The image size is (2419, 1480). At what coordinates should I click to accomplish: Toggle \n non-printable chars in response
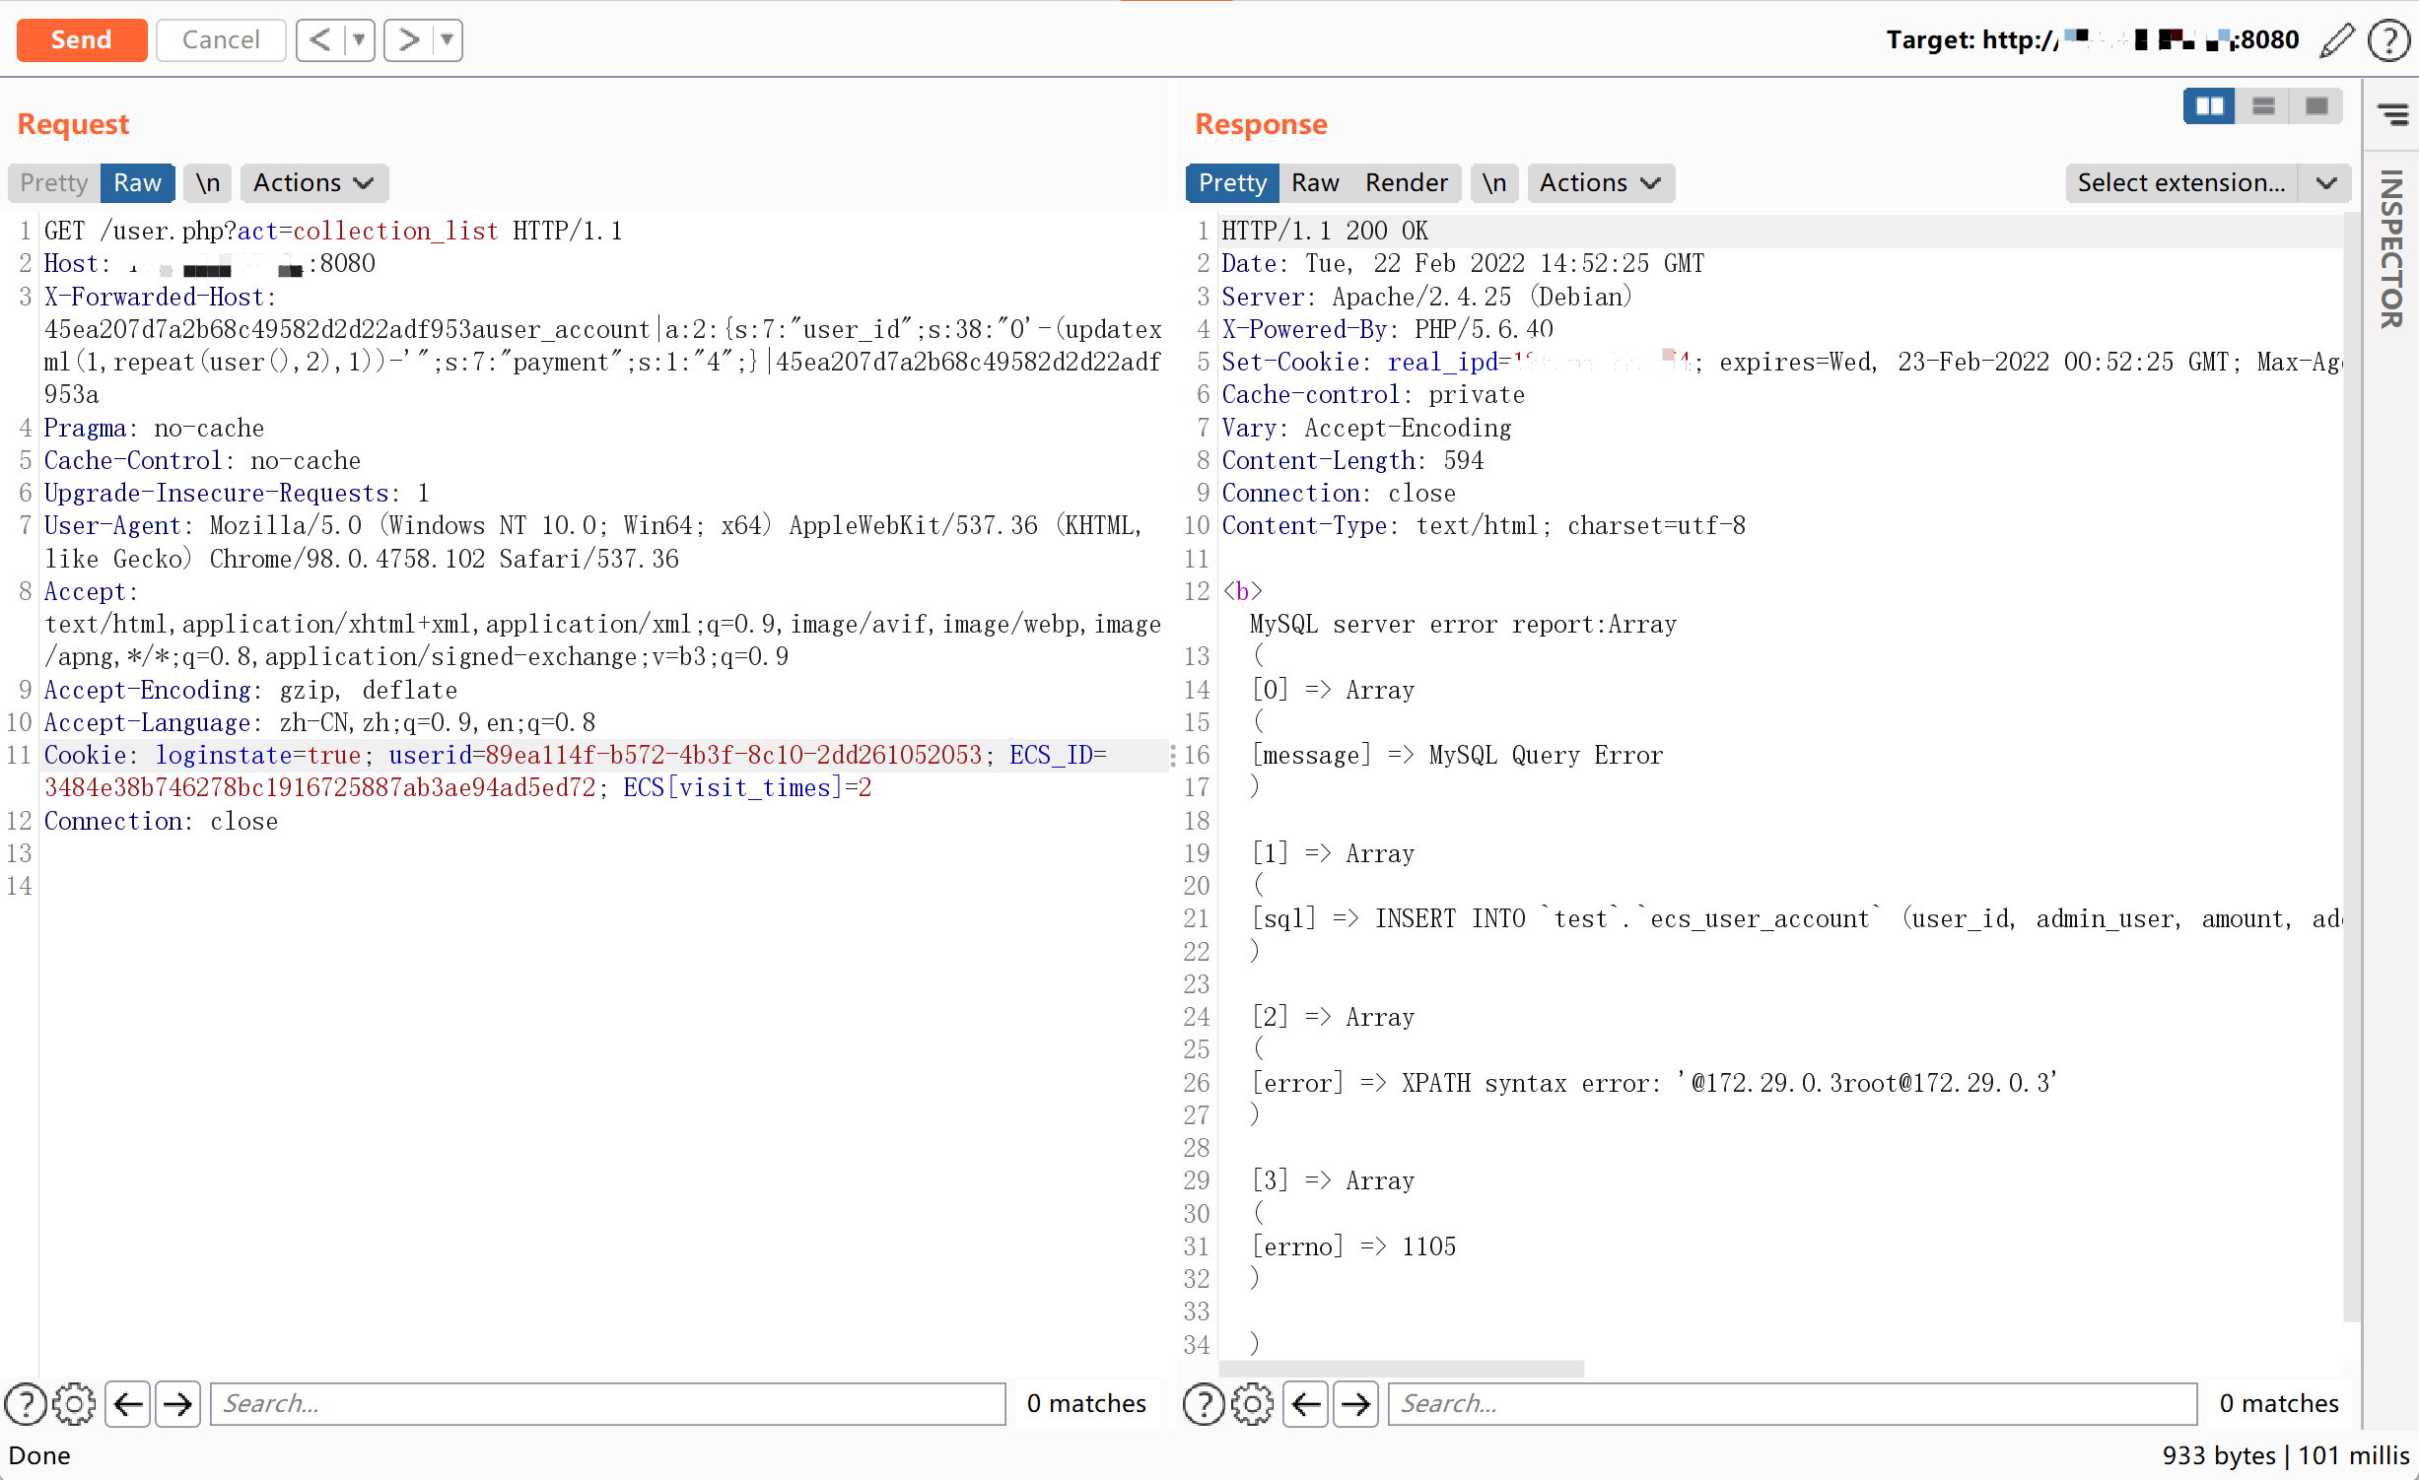pos(1493,182)
